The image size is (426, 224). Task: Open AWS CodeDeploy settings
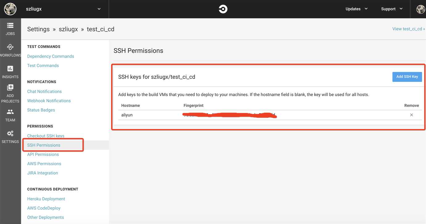coord(44,208)
